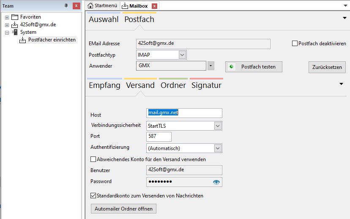Open the Auswahl section
The image size is (350, 219).
(x=104, y=19)
